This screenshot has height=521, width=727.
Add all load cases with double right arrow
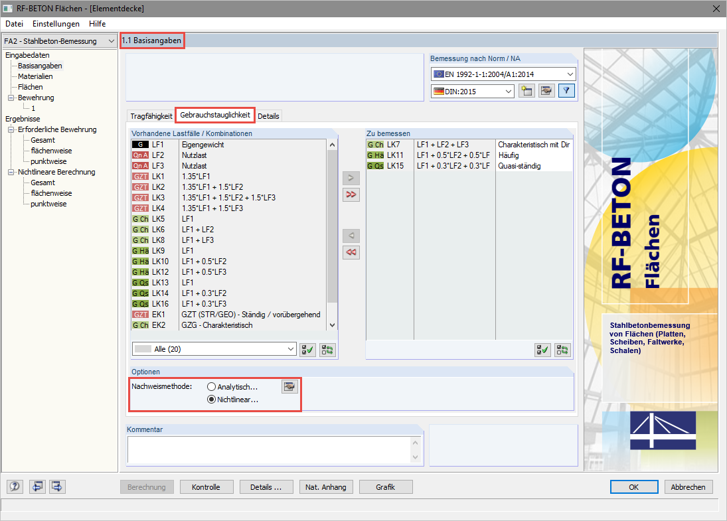coord(351,194)
